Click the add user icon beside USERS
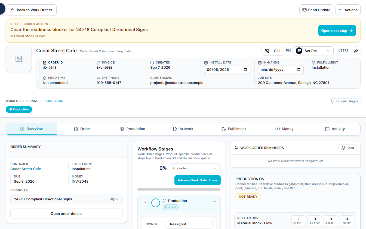366x229 pixels. click(356, 51)
